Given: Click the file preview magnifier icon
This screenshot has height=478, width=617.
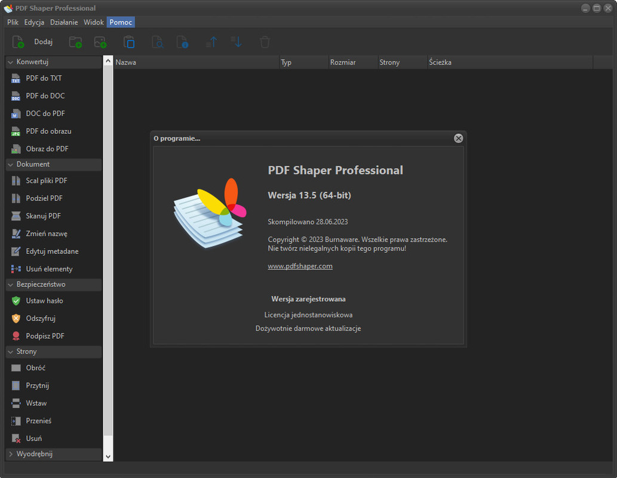Looking at the screenshot, I should 158,42.
